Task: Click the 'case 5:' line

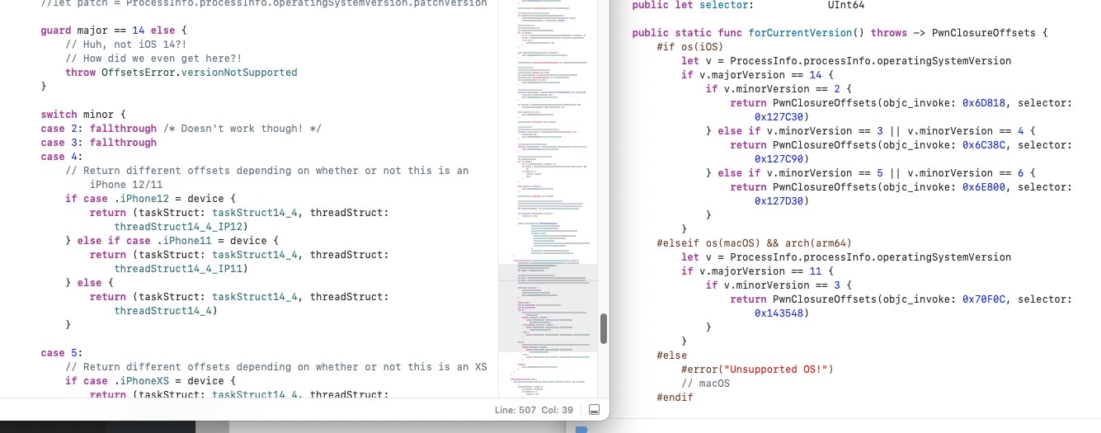Action: (x=62, y=353)
